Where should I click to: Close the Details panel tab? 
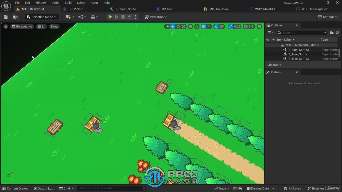(x=297, y=72)
